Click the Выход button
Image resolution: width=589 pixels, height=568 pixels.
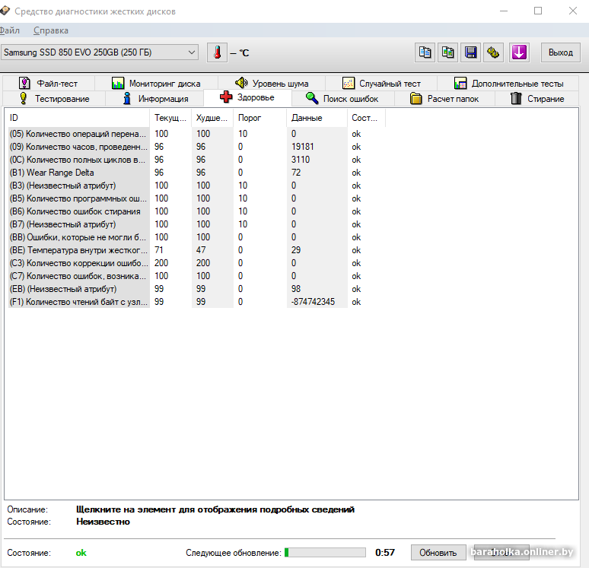(x=560, y=52)
